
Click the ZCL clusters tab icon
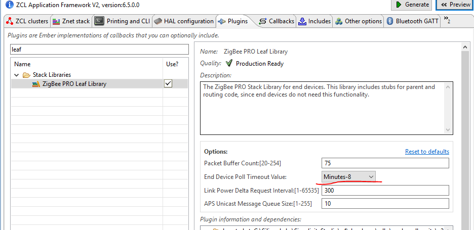click(x=9, y=21)
